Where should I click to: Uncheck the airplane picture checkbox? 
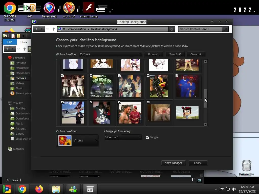(x=62, y=102)
